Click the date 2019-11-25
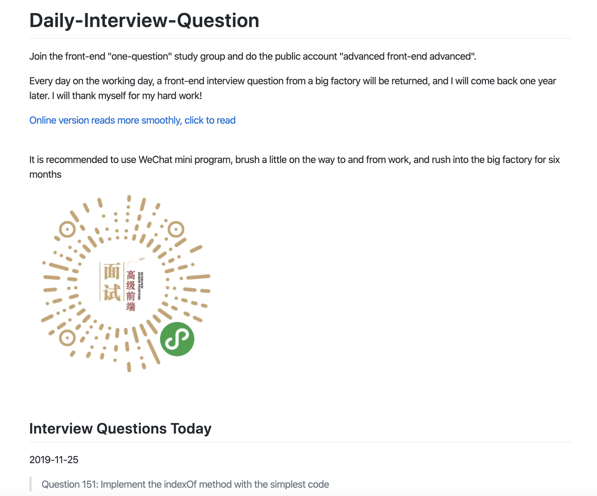The height and width of the screenshot is (496, 597). point(54,460)
